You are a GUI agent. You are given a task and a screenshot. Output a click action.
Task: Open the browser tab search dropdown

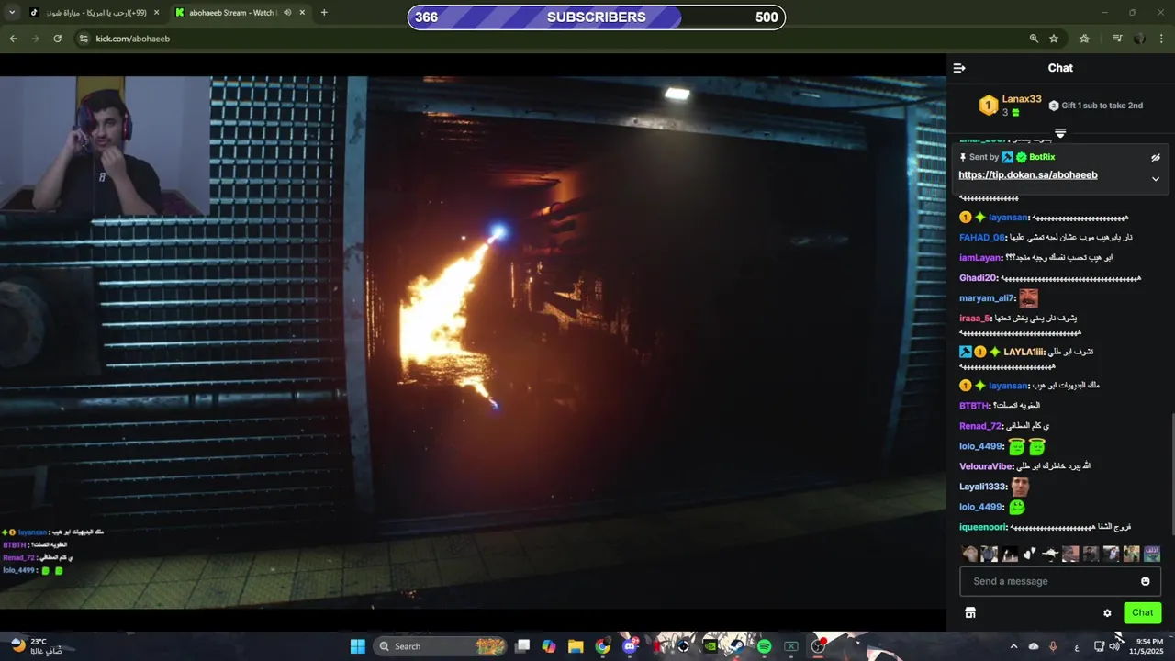click(x=12, y=13)
